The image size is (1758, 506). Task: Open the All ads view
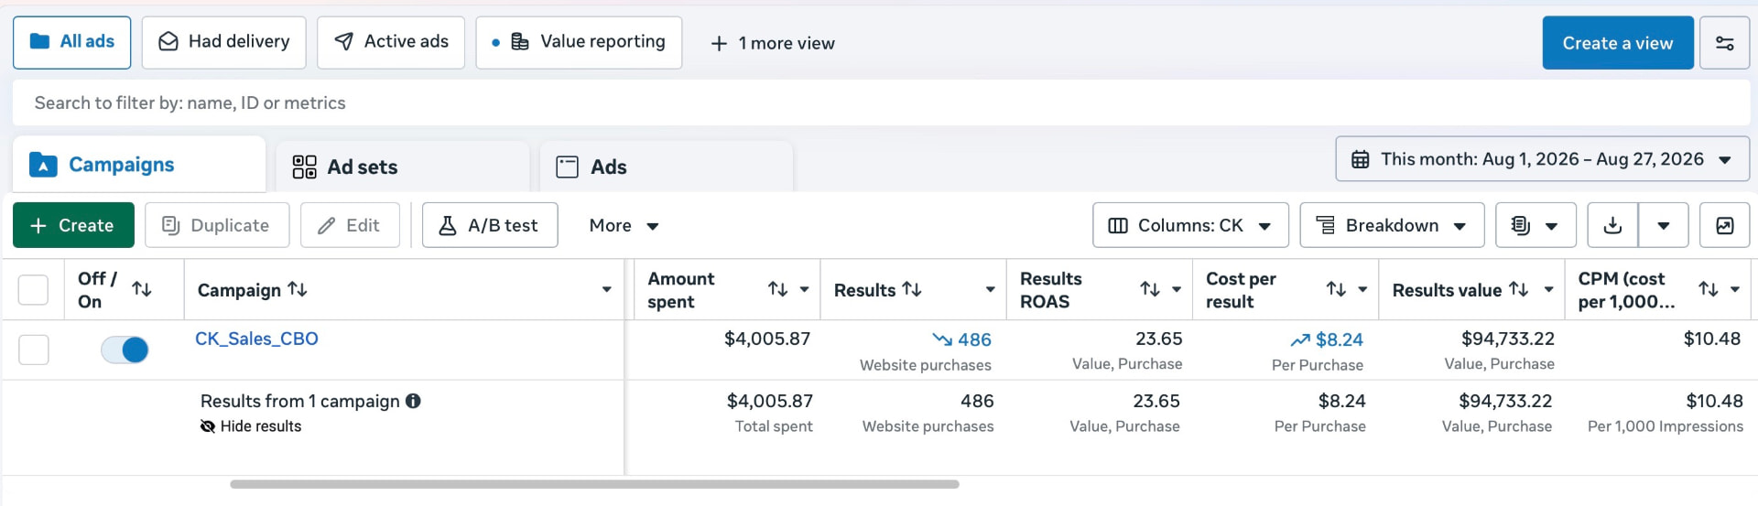click(71, 42)
